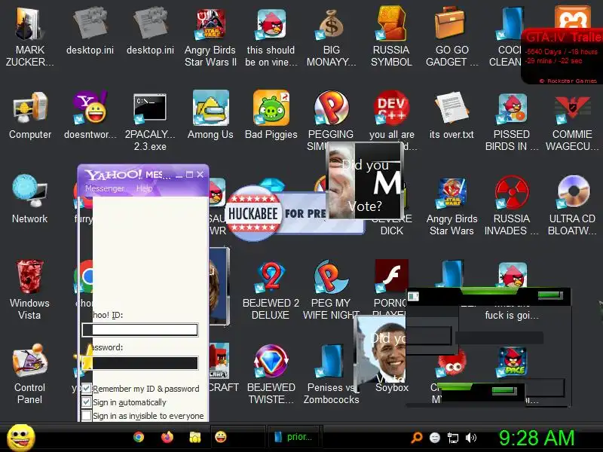Viewport: 603px width, 452px height.
Task: Click the network tray icon
Action: coord(453,438)
